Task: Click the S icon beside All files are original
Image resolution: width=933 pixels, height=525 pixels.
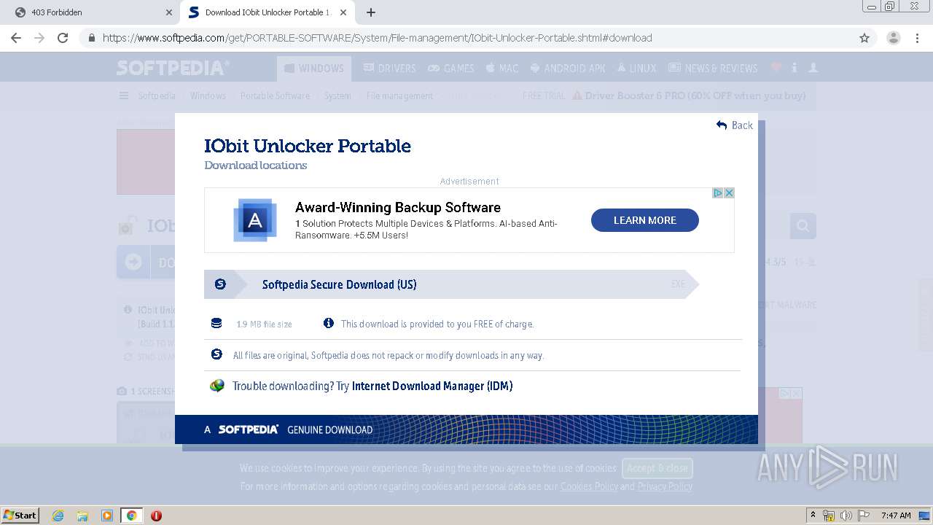Action: [216, 354]
